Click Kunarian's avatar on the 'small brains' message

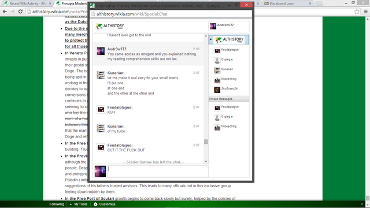(x=101, y=75)
